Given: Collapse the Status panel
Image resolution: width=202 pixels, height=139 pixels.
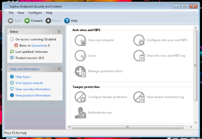Looking at the screenshot, I should pos(59,31).
